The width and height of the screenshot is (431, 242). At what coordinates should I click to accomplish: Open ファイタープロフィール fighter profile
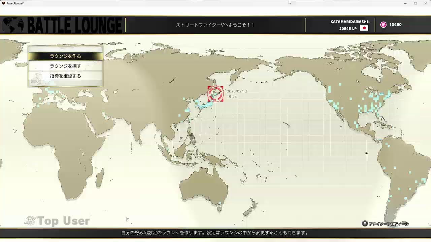(x=389, y=224)
